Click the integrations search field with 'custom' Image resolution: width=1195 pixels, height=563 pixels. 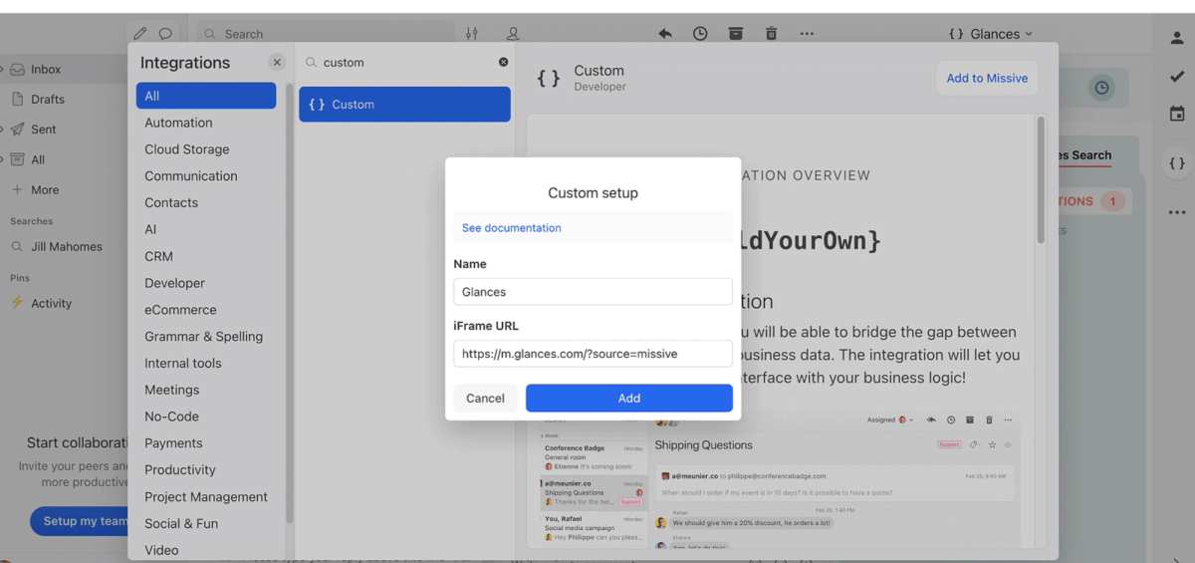click(x=403, y=62)
